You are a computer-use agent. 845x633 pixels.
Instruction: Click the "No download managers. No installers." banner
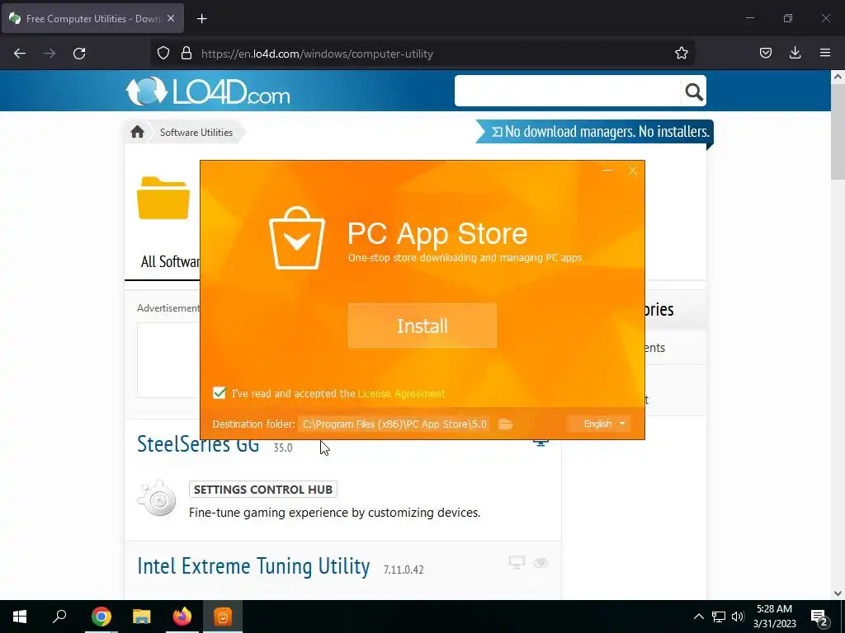[594, 132]
